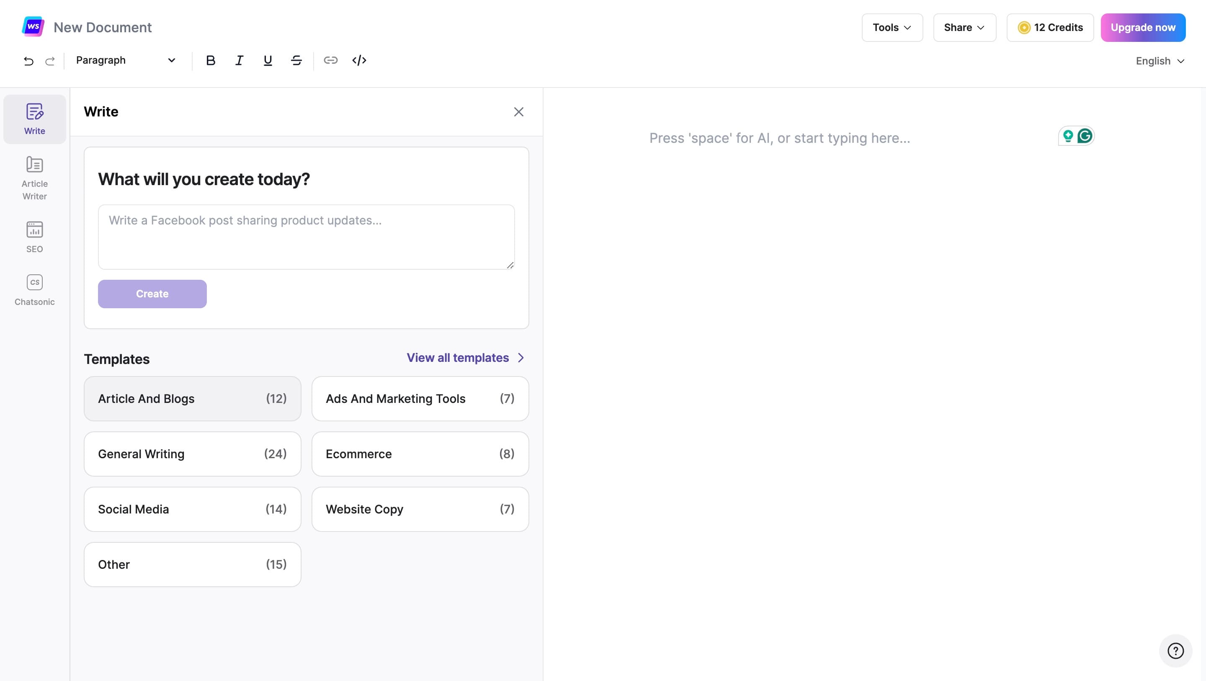Screen dimensions: 1206x681
Task: Close the Write panel
Action: [x=519, y=112]
